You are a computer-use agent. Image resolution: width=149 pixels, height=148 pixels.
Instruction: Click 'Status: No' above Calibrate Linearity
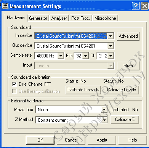click(x=76, y=81)
